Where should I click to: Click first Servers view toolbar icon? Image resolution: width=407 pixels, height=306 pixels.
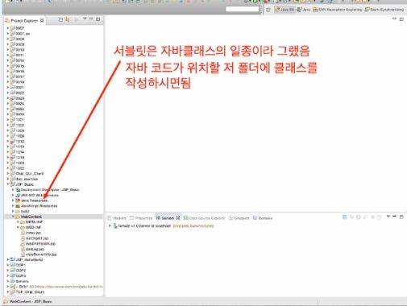345,217
